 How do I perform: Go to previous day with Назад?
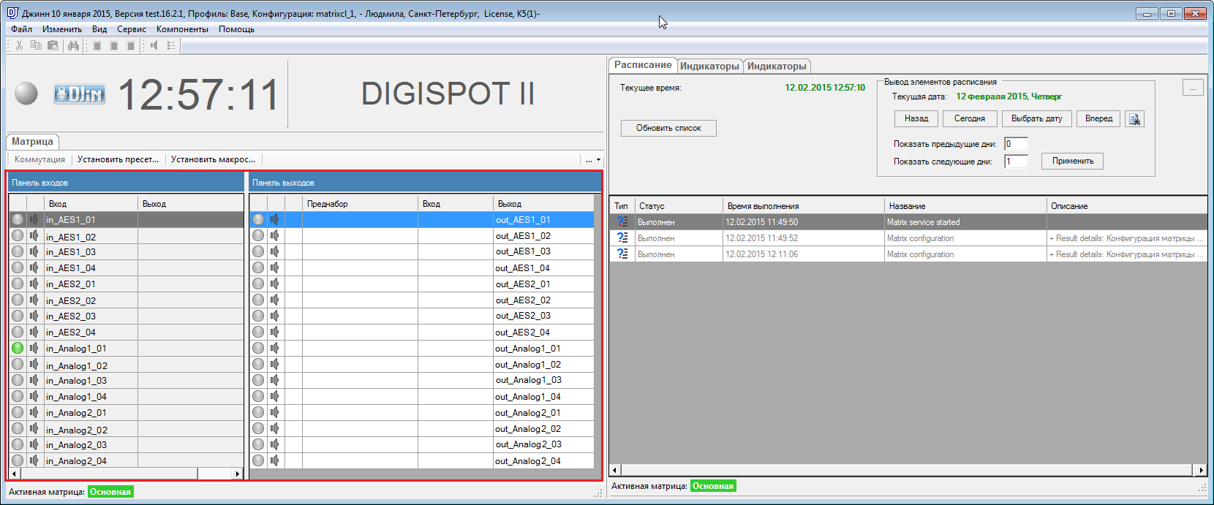(916, 118)
